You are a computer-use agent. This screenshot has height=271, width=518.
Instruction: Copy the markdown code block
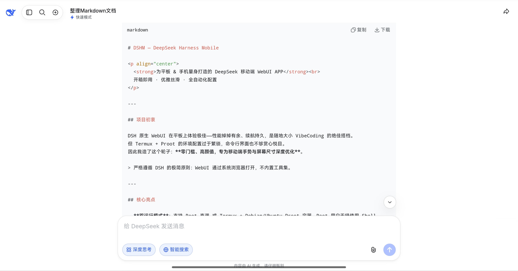[x=359, y=30]
